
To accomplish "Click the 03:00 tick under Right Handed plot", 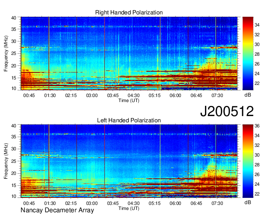I will coord(92,95).
